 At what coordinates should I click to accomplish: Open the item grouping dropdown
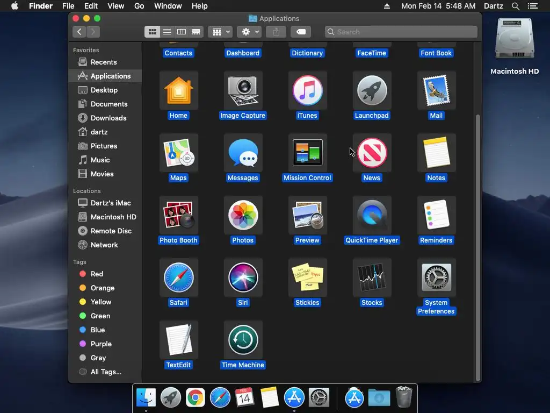220,32
